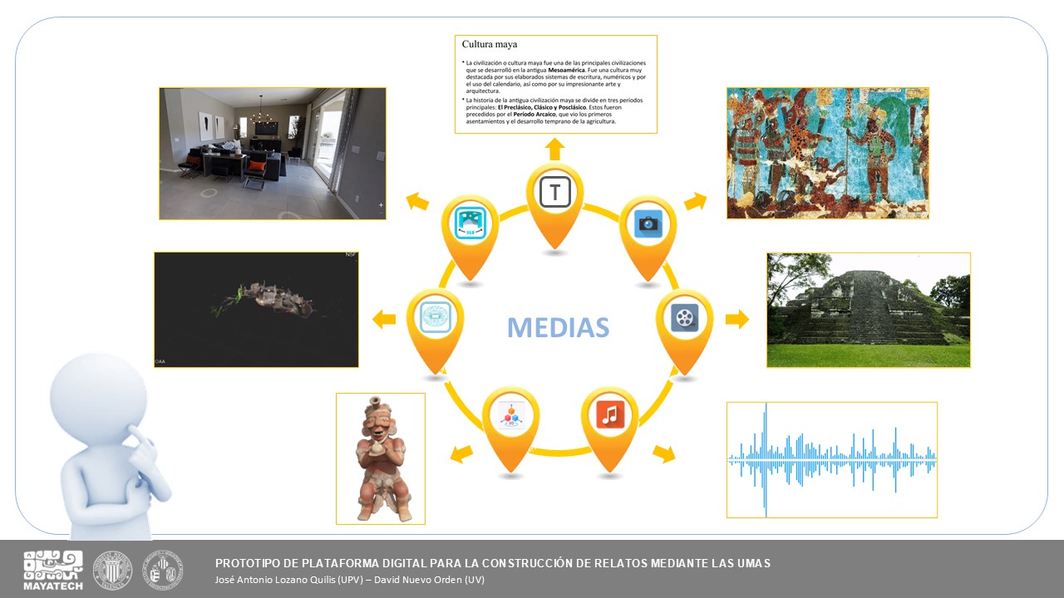
Task: Click the light blue point-cloud pin icon
Action: (435, 317)
